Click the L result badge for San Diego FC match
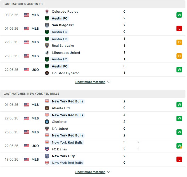The image size is (187, 177). click(179, 28)
